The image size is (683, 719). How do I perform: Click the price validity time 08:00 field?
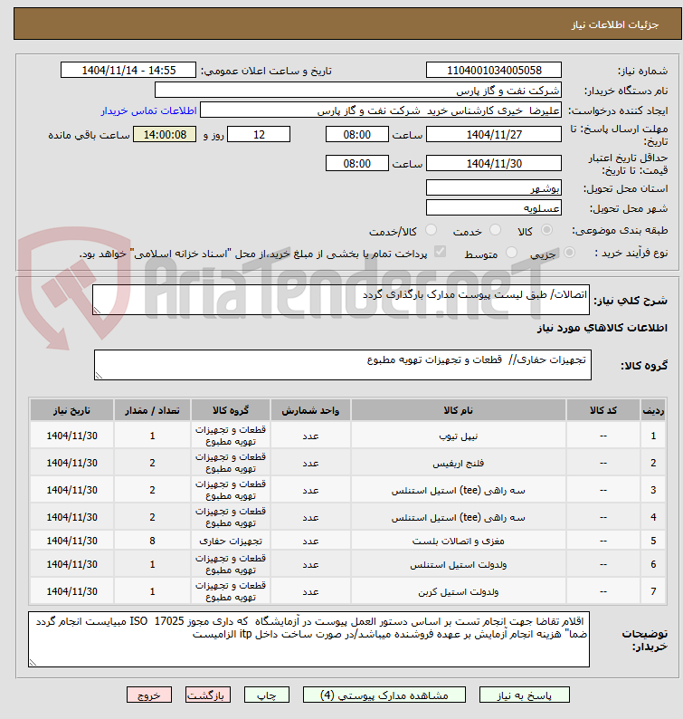(356, 163)
